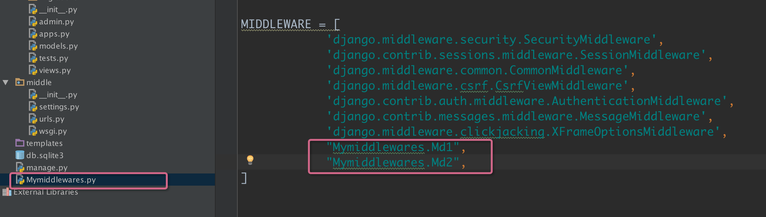Open urls.py file
The image size is (766, 217).
tap(52, 119)
